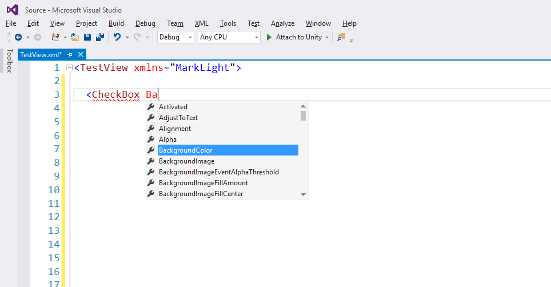Image resolution: width=551 pixels, height=287 pixels.
Task: Click the autocomplete list scrollbar thumb
Action: pos(304,115)
